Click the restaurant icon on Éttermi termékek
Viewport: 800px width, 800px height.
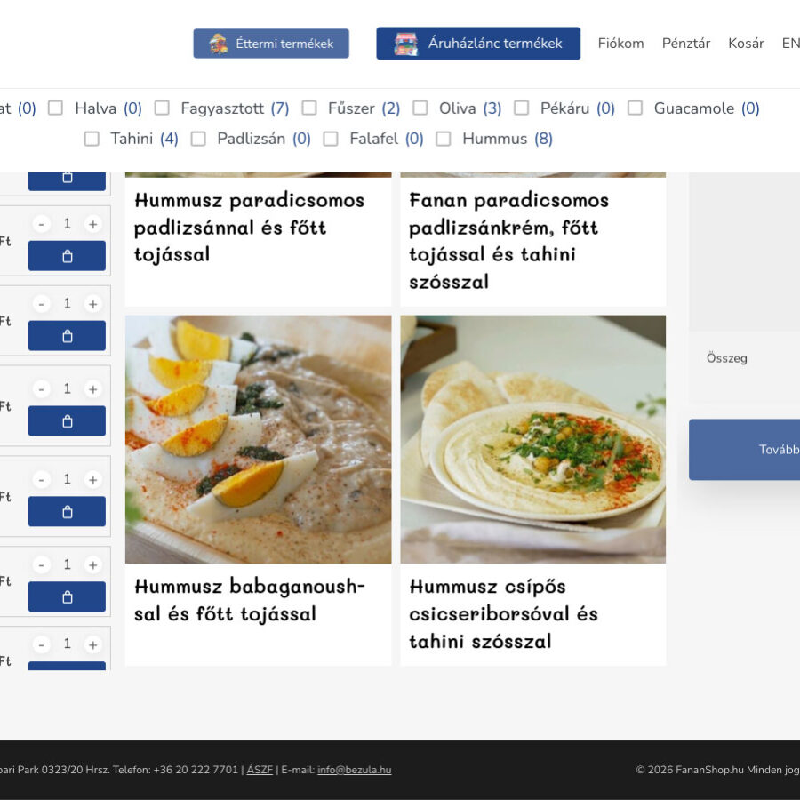click(219, 44)
